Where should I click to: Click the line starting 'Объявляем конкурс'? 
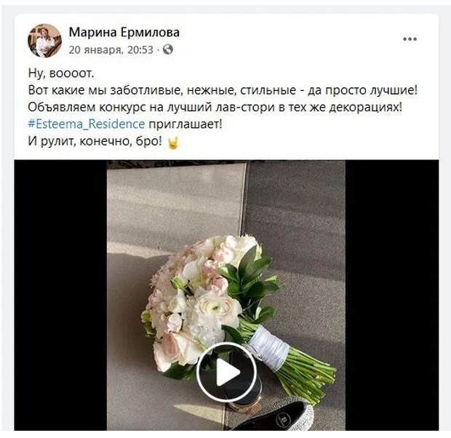(215, 108)
